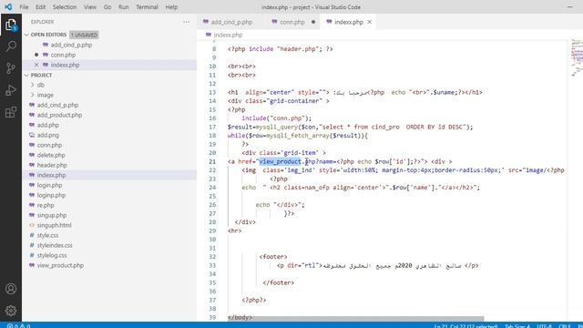This screenshot has width=583, height=328.
Task: Open add.php file
Action: pyautogui.click(x=48, y=125)
